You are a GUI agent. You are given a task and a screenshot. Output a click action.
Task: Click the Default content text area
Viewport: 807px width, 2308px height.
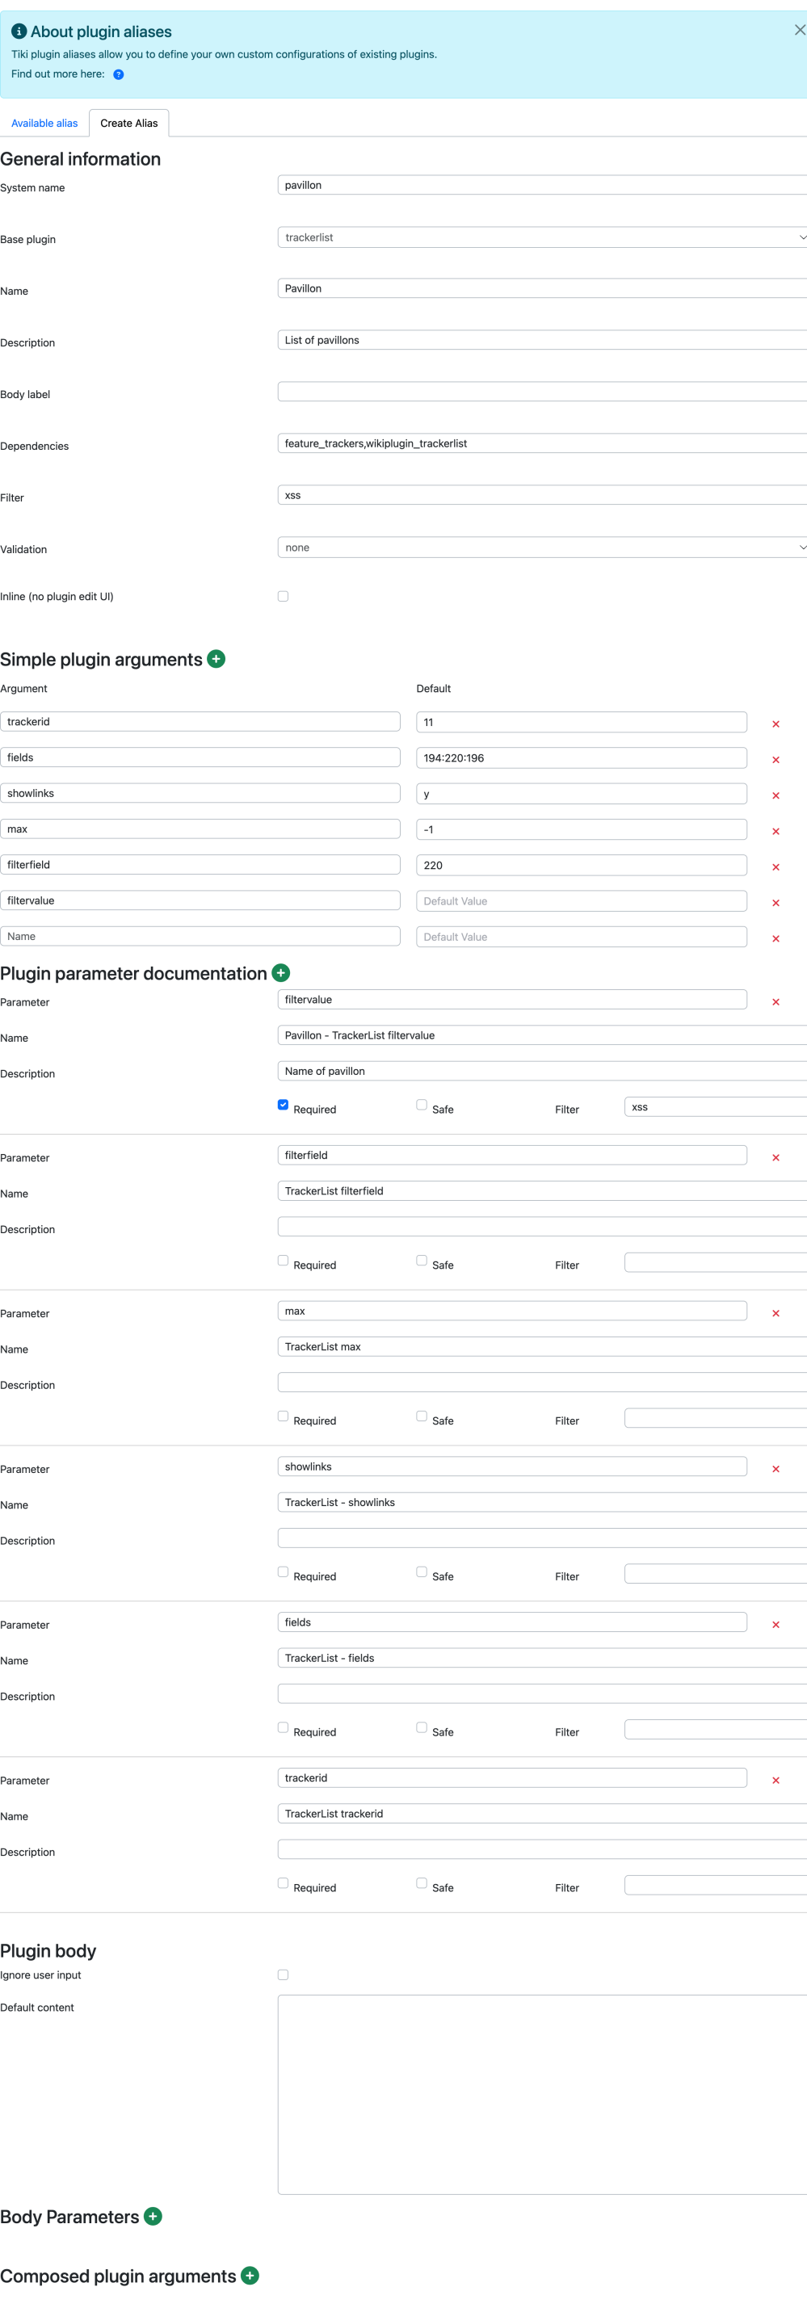pyautogui.click(x=543, y=2094)
